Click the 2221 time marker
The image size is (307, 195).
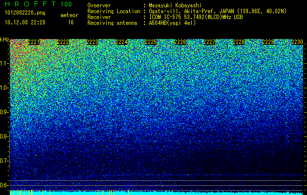[x=34, y=42]
